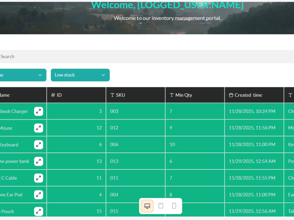
Task: Switch to mobile preview mode
Action: (x=174, y=206)
